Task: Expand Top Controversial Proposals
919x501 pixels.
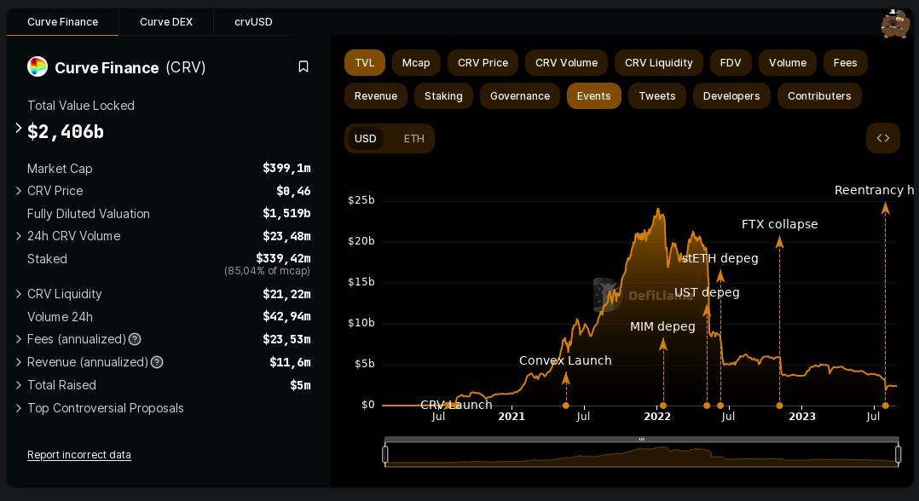Action: (18, 408)
